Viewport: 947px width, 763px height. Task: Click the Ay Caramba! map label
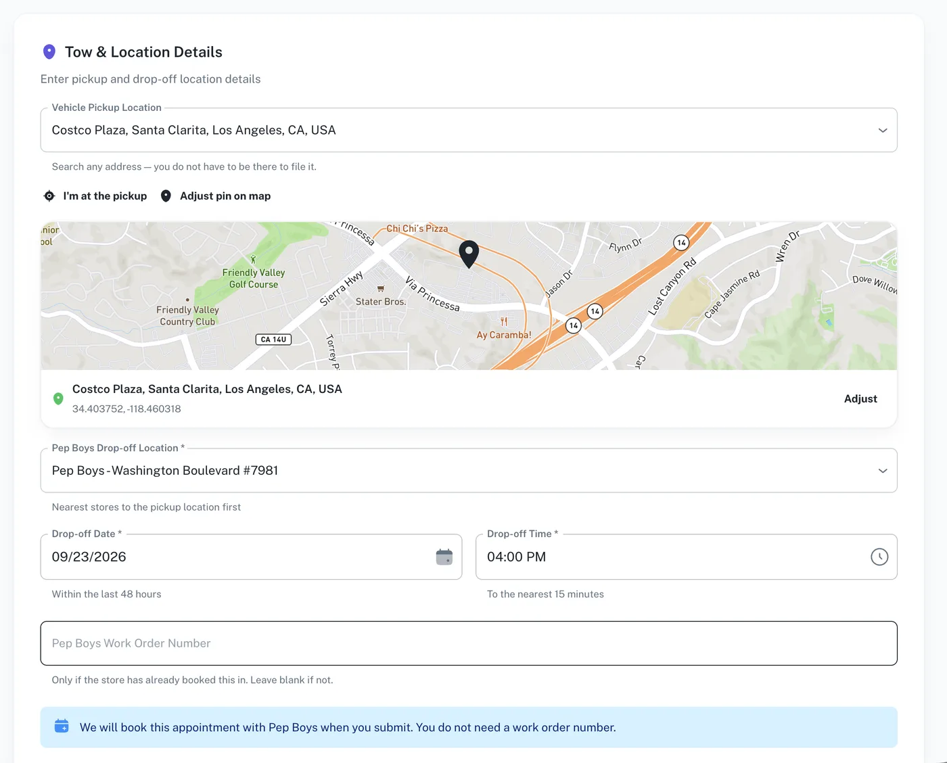click(x=504, y=335)
